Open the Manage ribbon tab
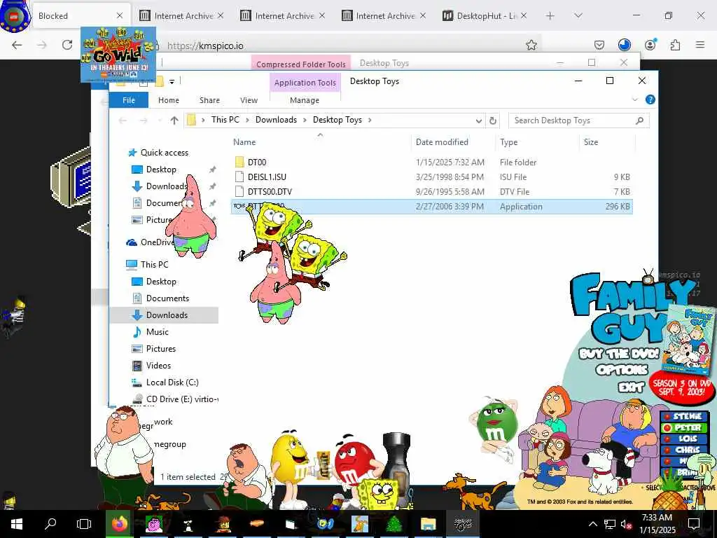This screenshot has height=538, width=717. coord(305,100)
